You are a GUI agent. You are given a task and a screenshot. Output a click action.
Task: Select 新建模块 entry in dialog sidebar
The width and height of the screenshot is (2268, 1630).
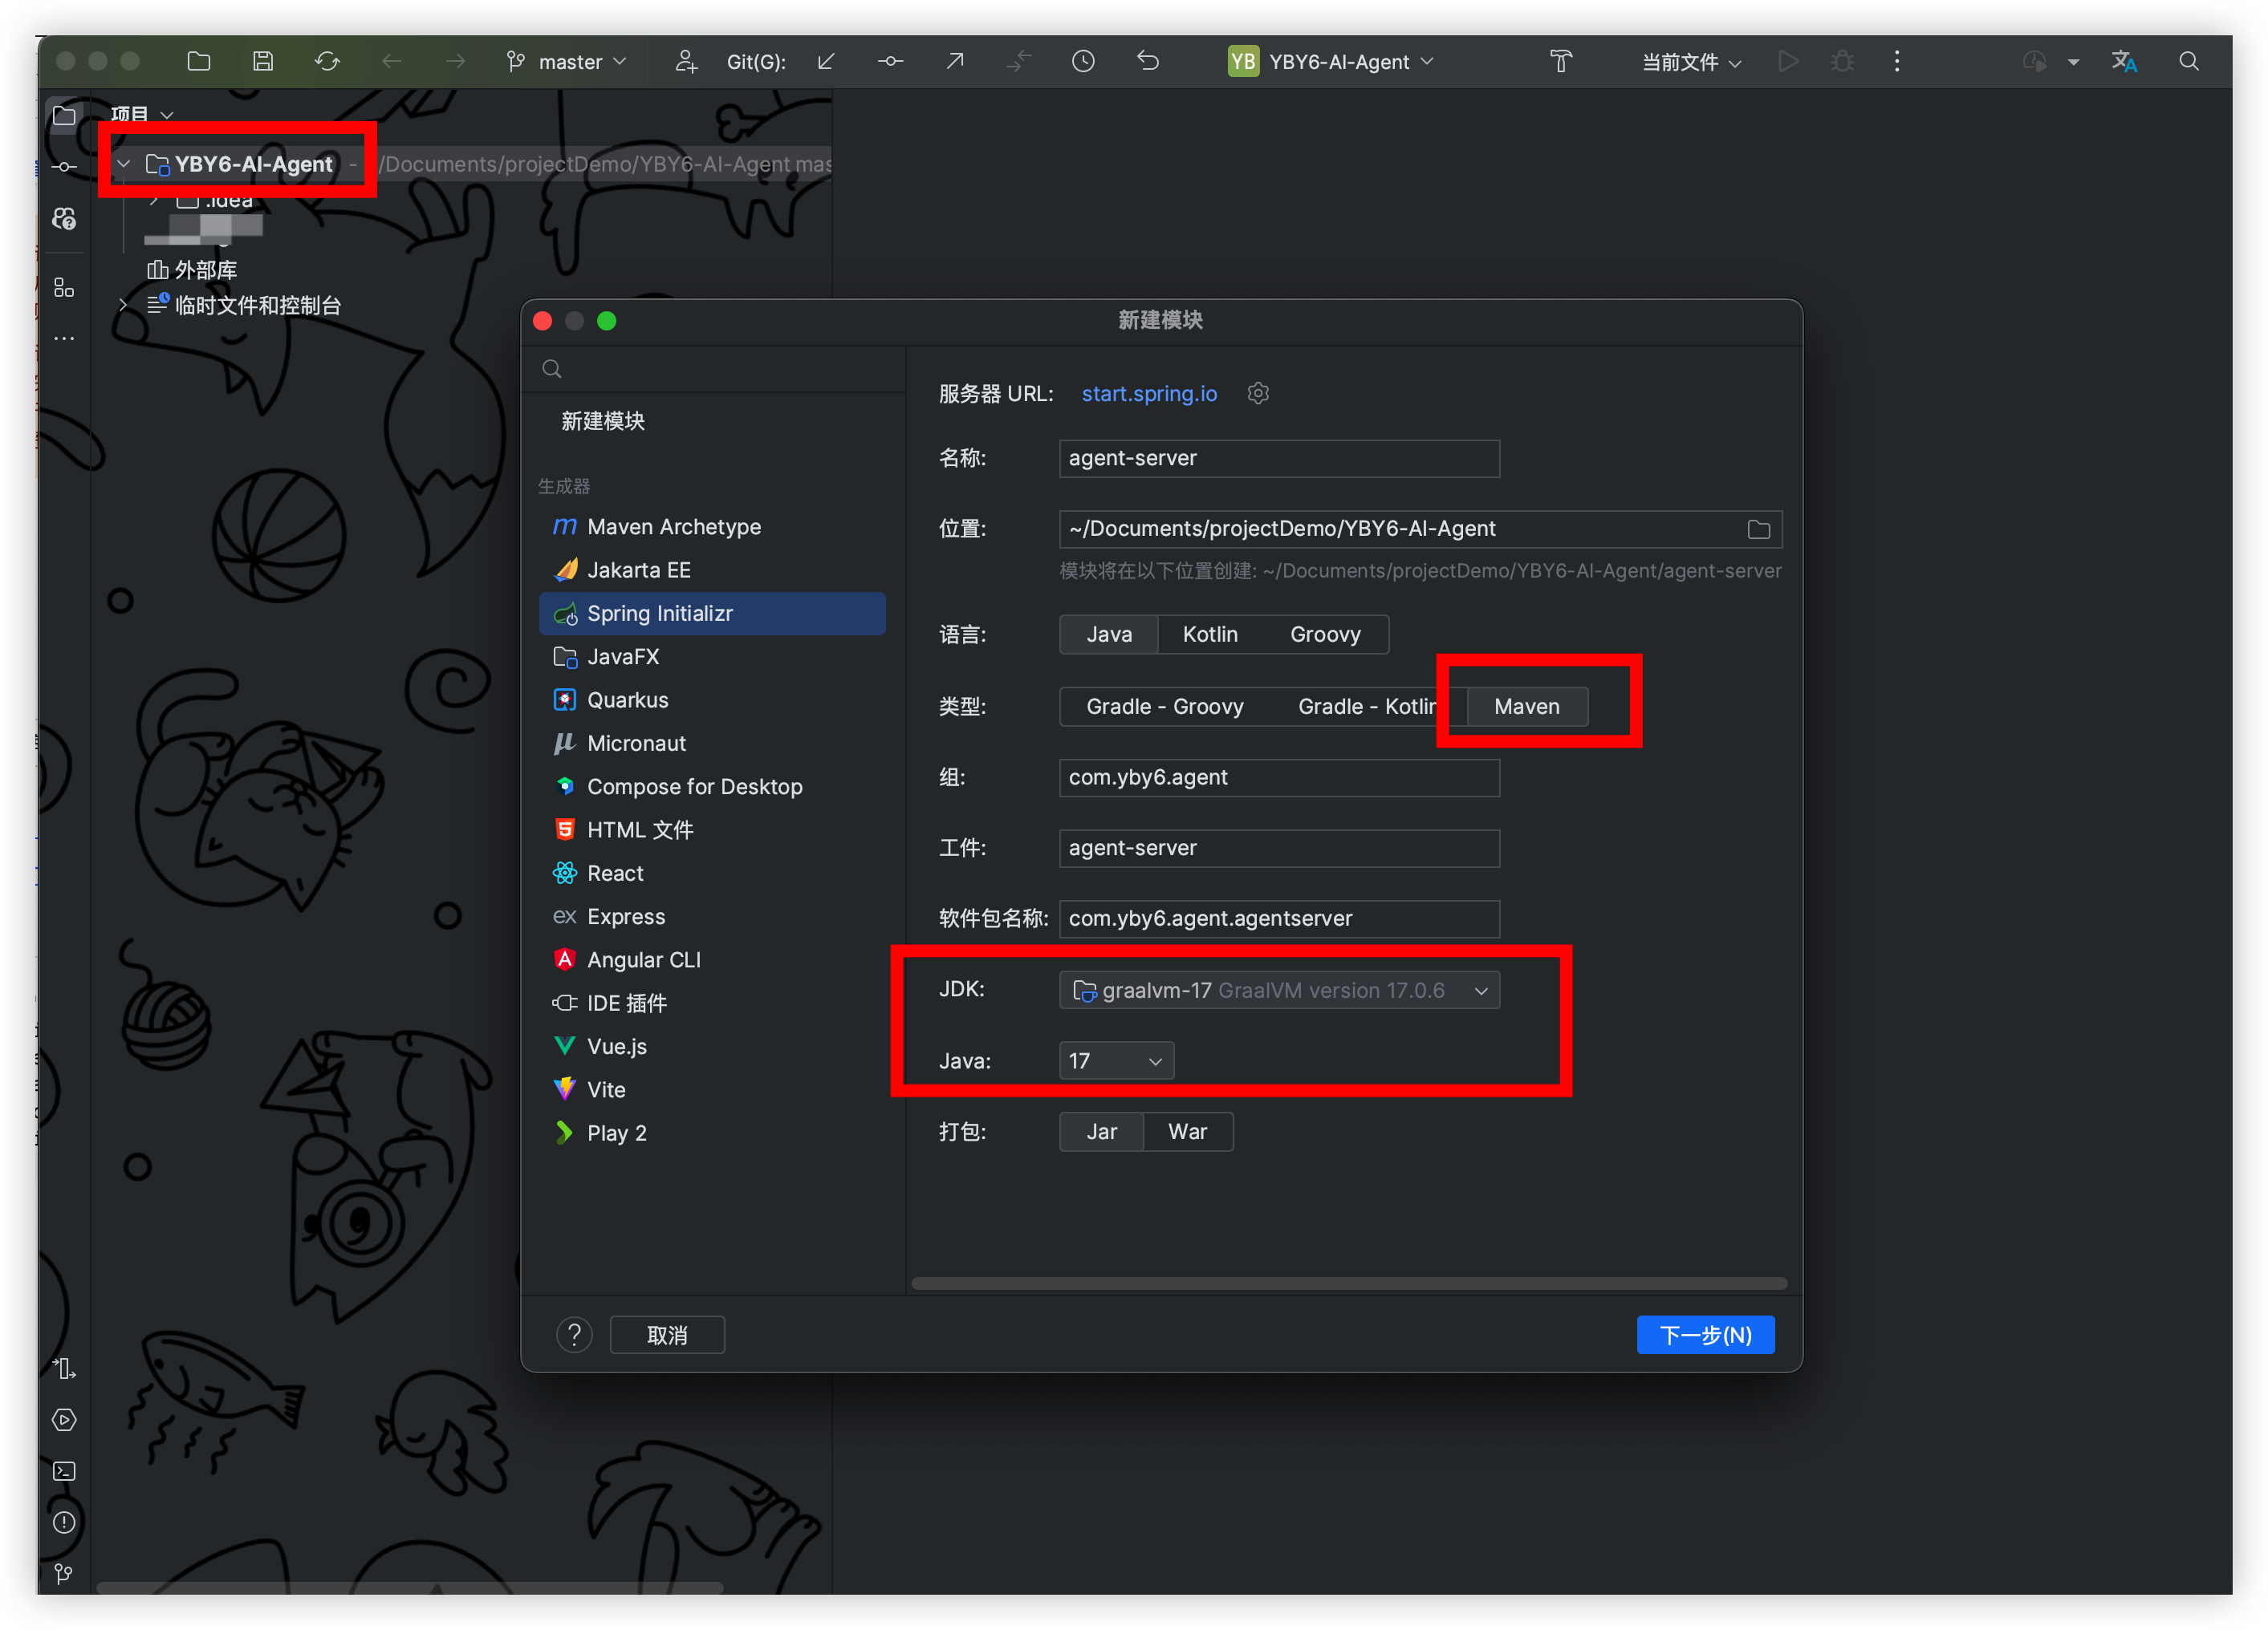pyautogui.click(x=603, y=421)
